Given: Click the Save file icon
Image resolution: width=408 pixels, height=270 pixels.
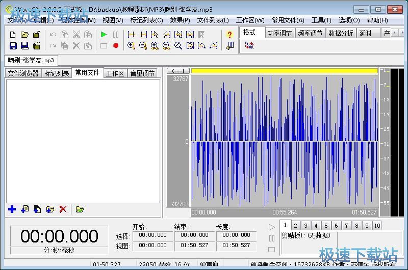Looking at the screenshot, I should tap(13, 46).
